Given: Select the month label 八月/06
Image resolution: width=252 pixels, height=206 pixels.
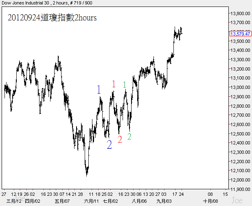Looking at the screenshot, I should pos(139,201).
